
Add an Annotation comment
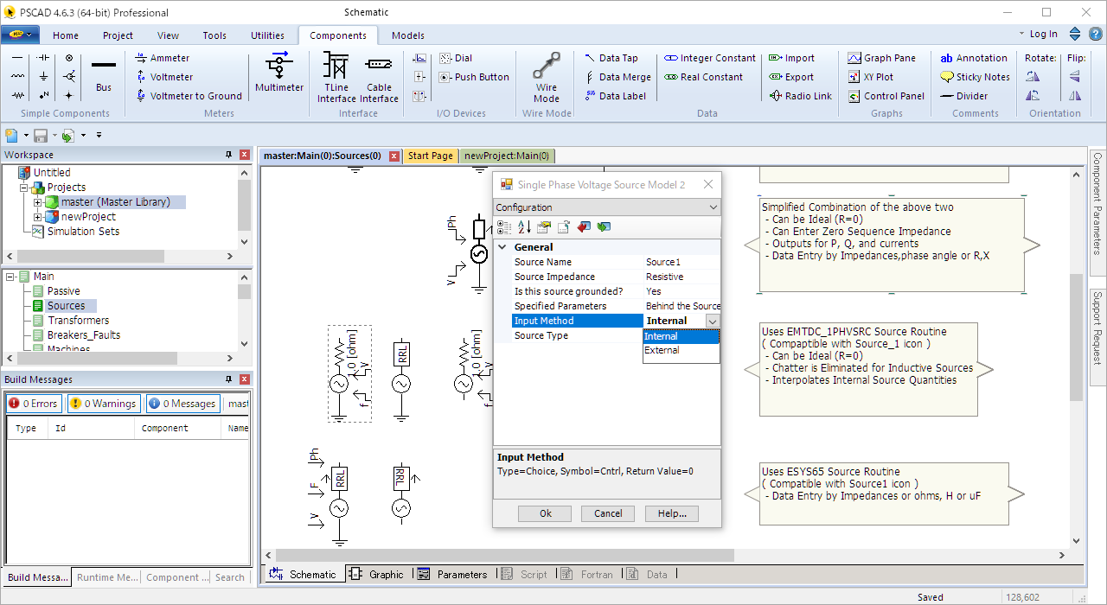point(974,58)
